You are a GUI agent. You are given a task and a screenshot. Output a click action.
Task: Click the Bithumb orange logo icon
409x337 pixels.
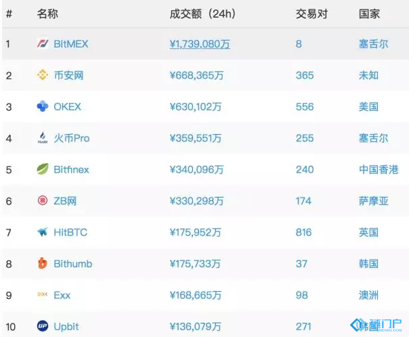tap(42, 264)
